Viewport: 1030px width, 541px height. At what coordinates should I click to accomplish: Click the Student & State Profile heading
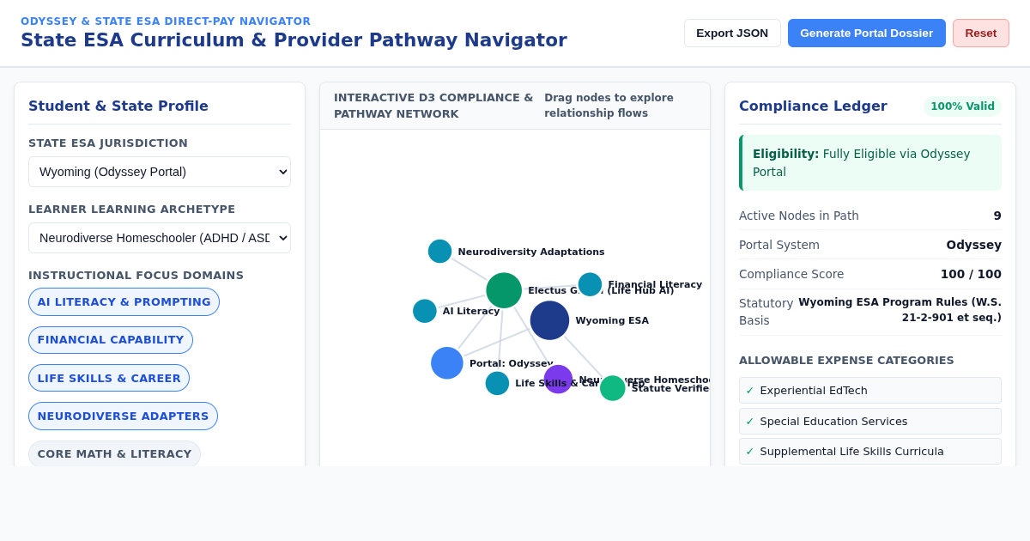pyautogui.click(x=118, y=106)
